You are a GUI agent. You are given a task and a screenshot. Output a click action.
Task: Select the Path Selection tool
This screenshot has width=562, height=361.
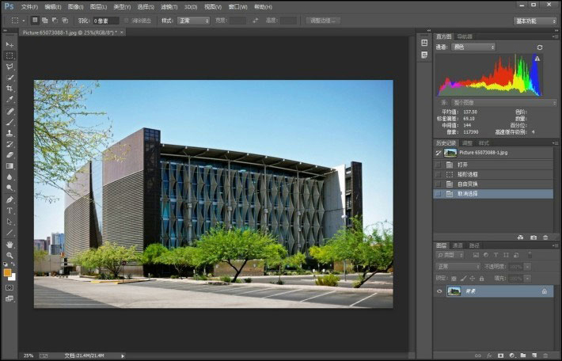coord(9,222)
